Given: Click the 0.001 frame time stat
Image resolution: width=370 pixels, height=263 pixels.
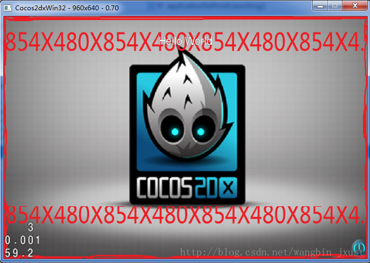Looking at the screenshot, I should [22, 240].
